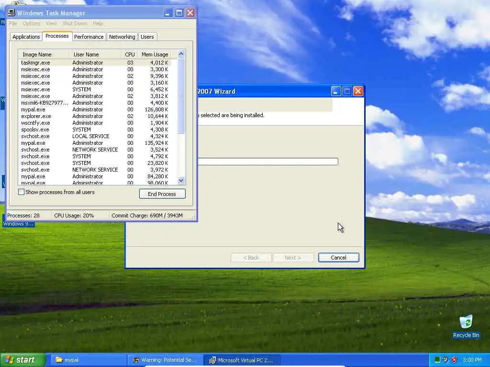The image size is (490, 367).
Task: Open the View menu in Task Manager
Action: click(x=51, y=23)
